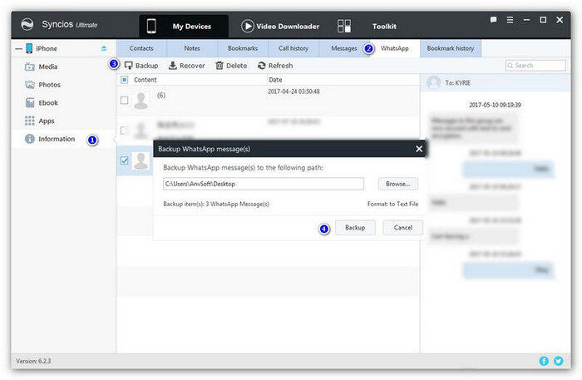Check the box for the (6) conversation

pos(125,101)
